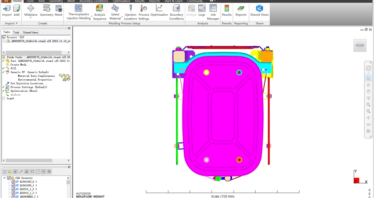Open the Mesh ribbon button
This screenshot has height=198, width=374.
click(x=59, y=11)
